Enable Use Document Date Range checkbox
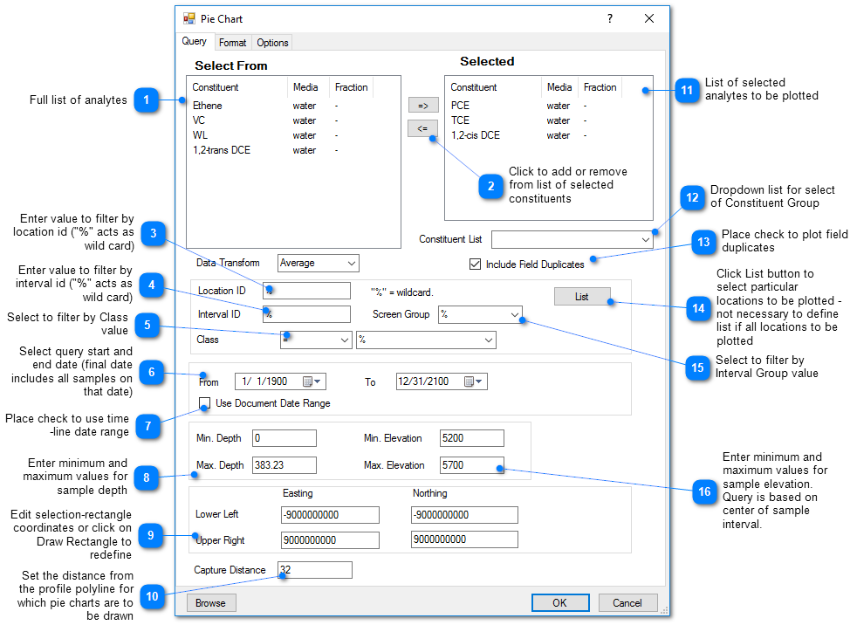The height and width of the screenshot is (625, 850). pyautogui.click(x=205, y=403)
